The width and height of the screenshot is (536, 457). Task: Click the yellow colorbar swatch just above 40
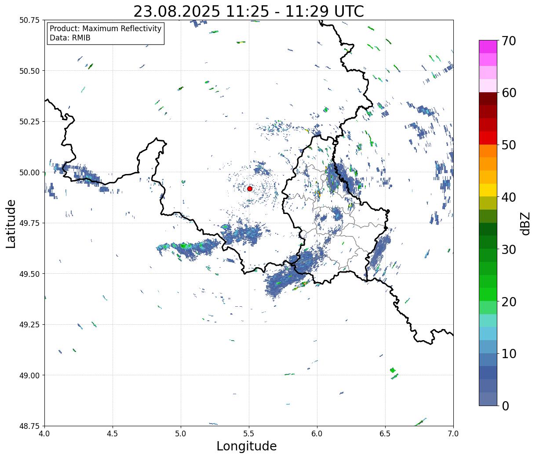pyautogui.click(x=488, y=190)
